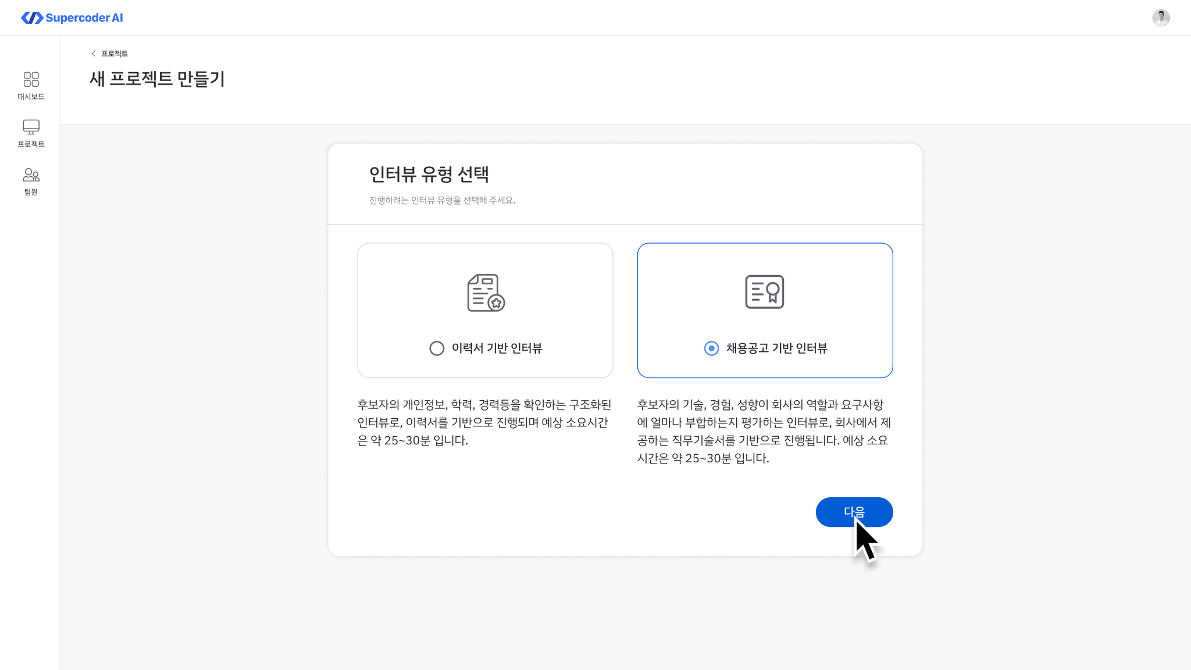Click the 다음 next button
Screen dimensions: 1191x670
854,512
